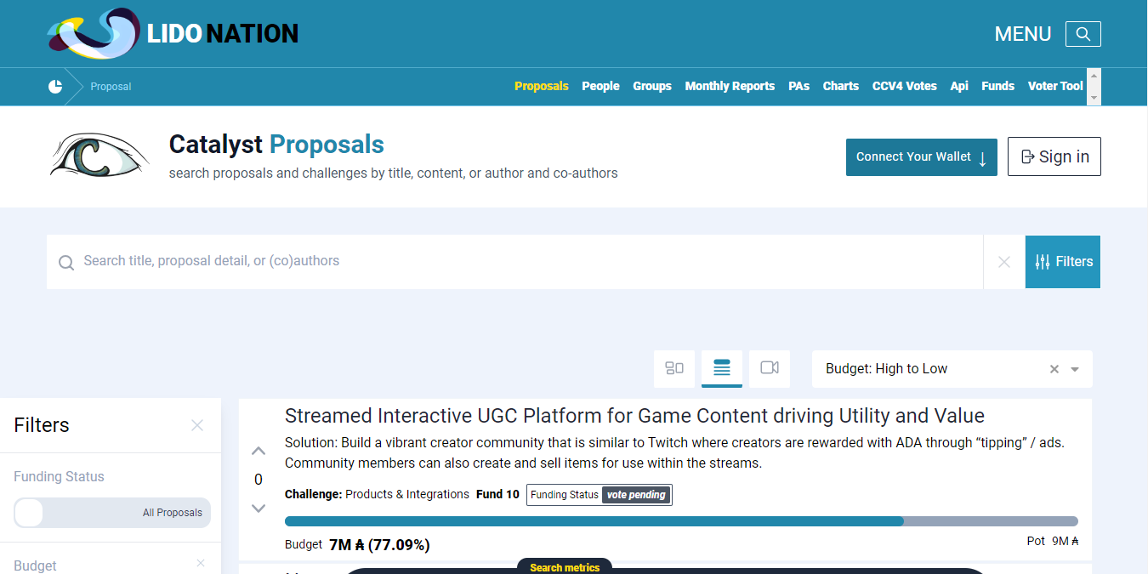Open the People nav item
Viewport: 1148px width, 574px height.
[600, 86]
